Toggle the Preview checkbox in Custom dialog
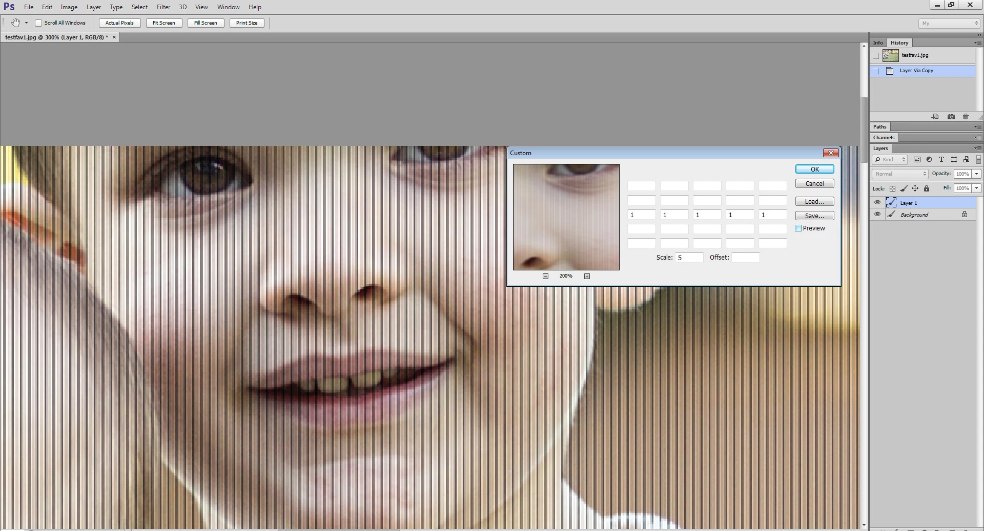Viewport: 984px width, 531px height. pos(798,228)
